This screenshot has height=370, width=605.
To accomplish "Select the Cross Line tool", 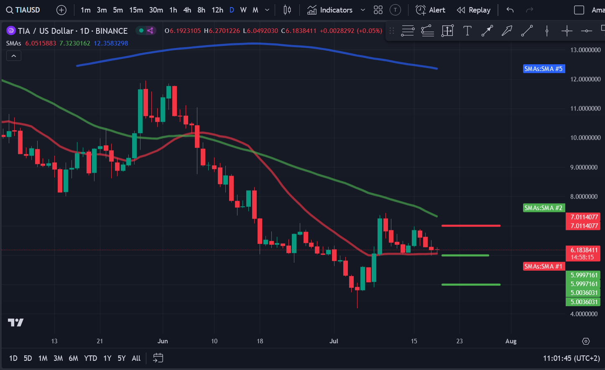I will point(567,30).
